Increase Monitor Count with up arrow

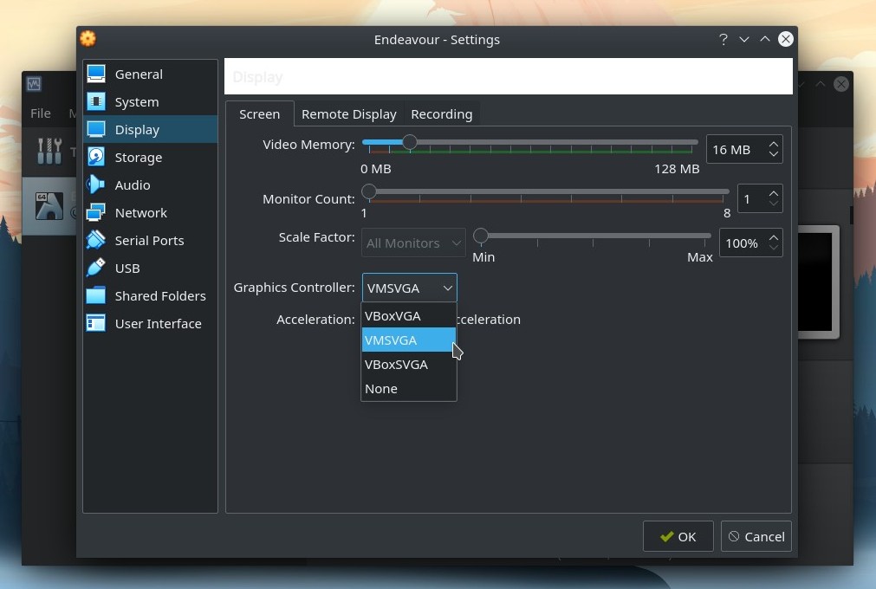tap(773, 193)
